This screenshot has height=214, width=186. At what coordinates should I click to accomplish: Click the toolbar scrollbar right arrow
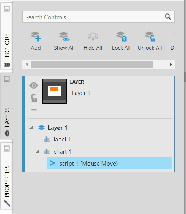pyautogui.click(x=171, y=64)
